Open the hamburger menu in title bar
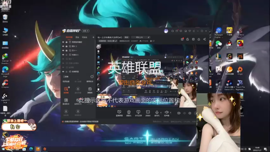 point(194,31)
